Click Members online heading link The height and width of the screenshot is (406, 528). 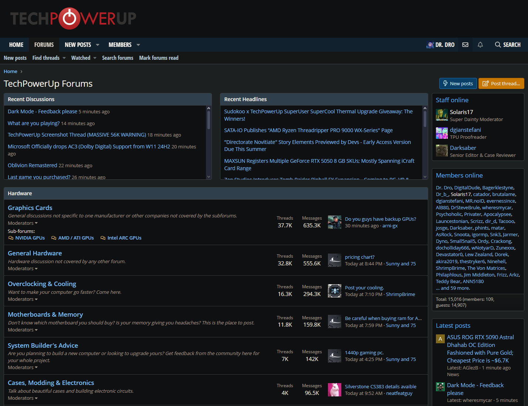(x=459, y=175)
